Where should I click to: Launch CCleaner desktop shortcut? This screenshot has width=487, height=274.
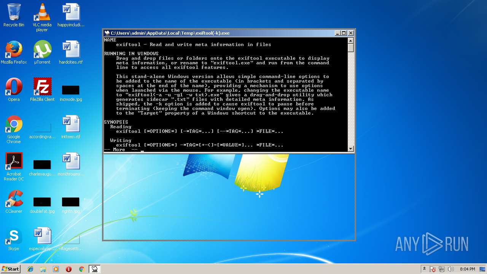14,202
